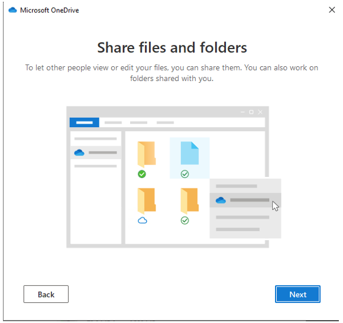Click the mouse cursor graphic in illustration
Image resolution: width=343 pixels, height=323 pixels.
276,206
